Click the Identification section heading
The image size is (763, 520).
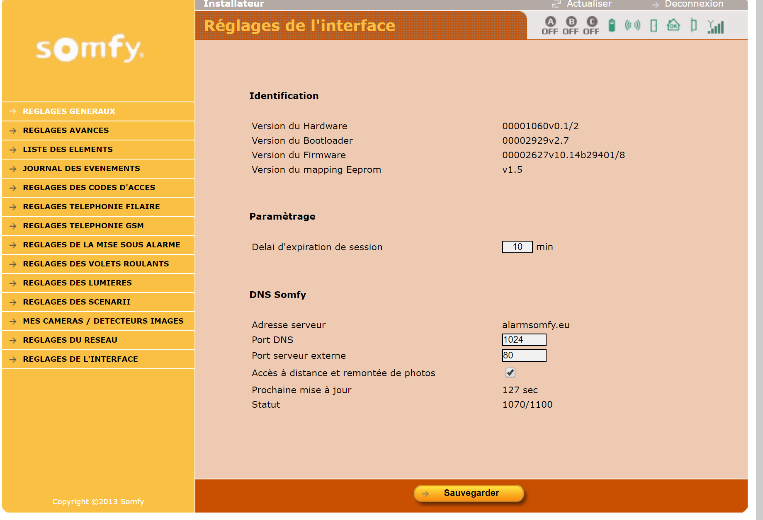point(284,96)
